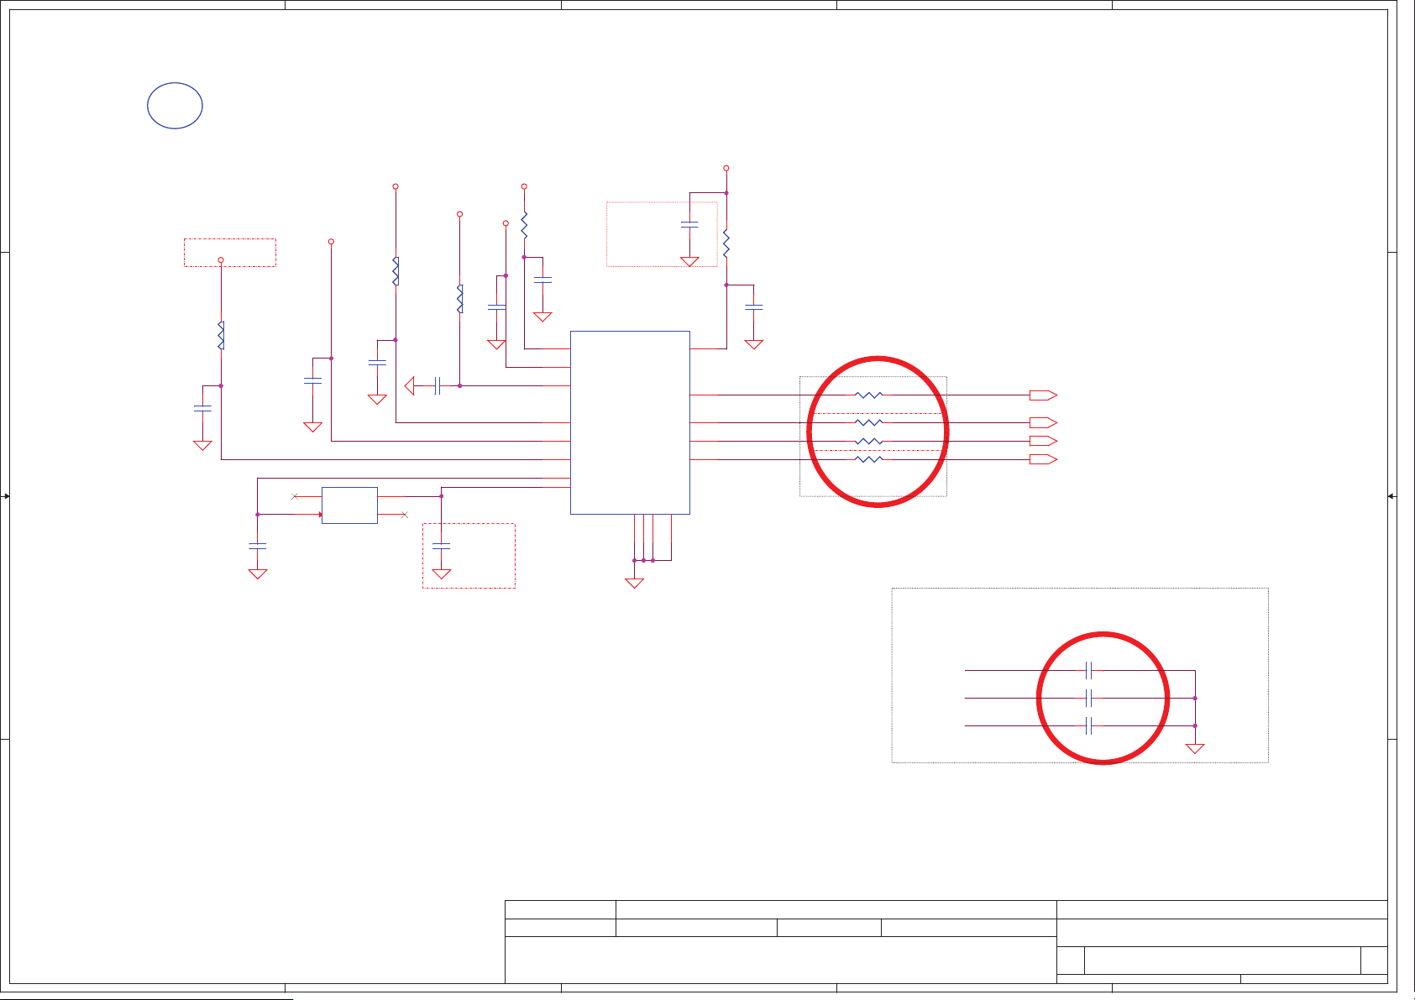Screen dimensions: 1415x1000
Task: Select the ground symbol joining the three horizontal capacitors
Action: 1195,748
